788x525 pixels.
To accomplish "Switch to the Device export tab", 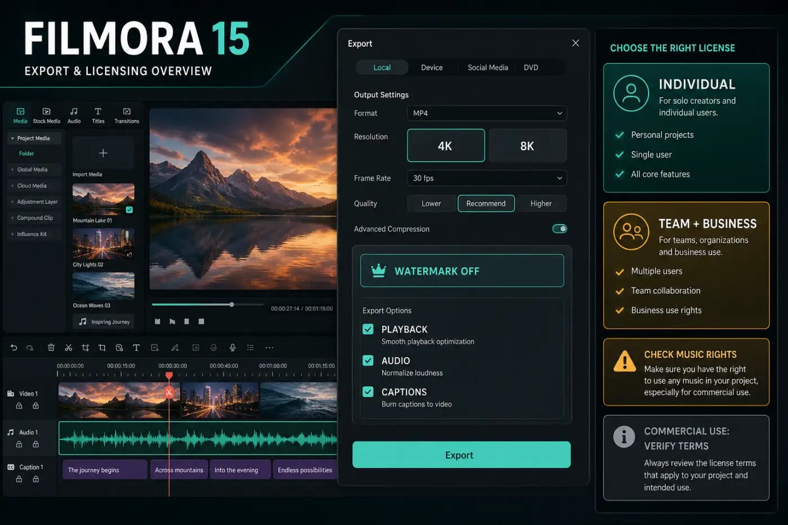I will [x=432, y=68].
